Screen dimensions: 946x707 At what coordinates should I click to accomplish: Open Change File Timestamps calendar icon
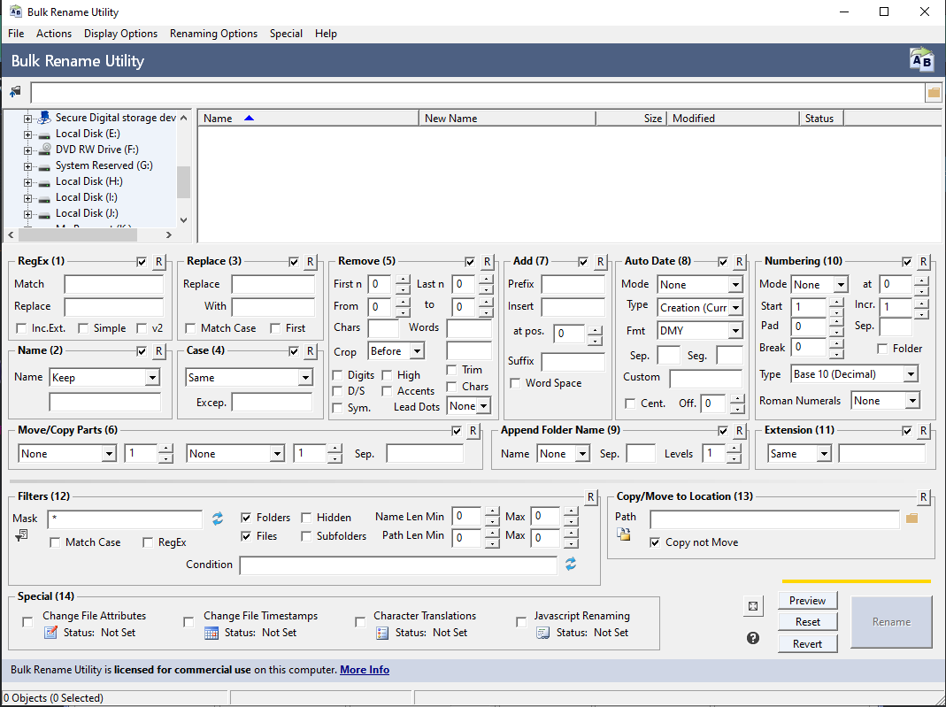coord(212,633)
